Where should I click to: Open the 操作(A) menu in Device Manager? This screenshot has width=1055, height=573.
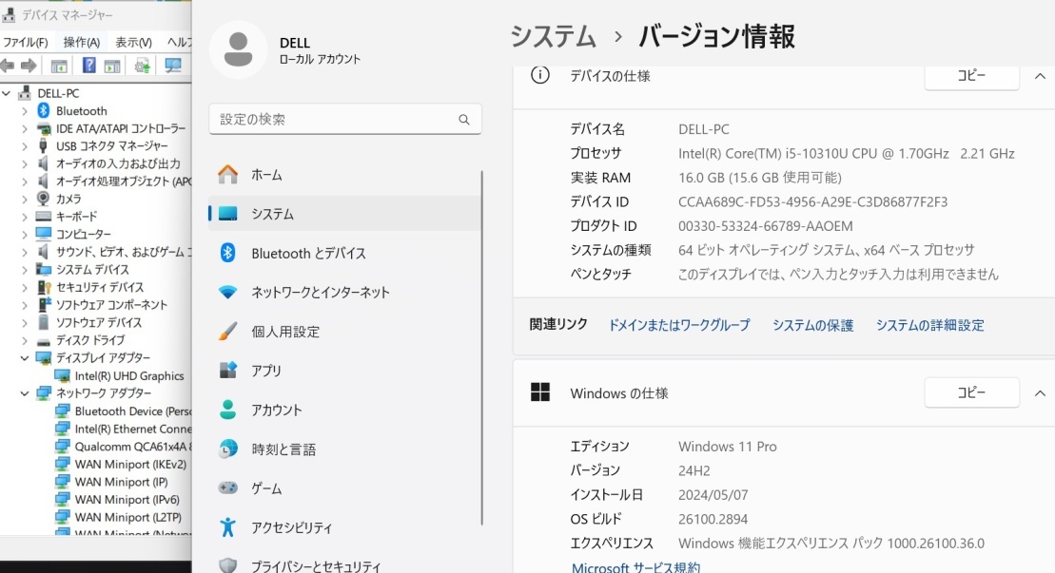pyautogui.click(x=82, y=43)
